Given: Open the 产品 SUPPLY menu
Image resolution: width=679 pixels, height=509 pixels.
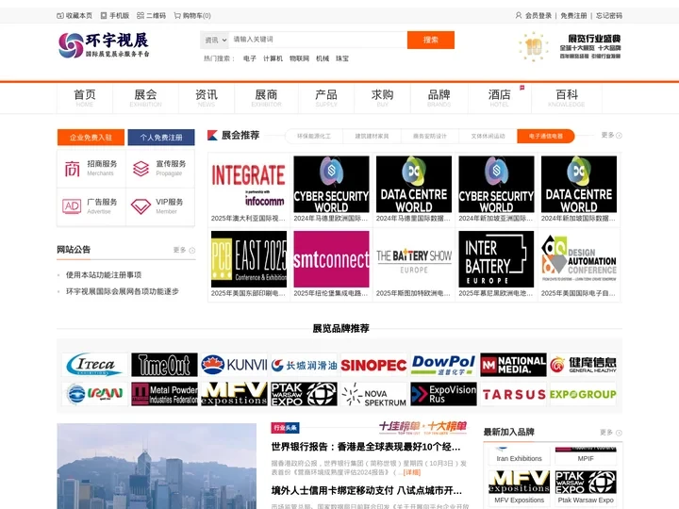Looking at the screenshot, I should pos(326,98).
